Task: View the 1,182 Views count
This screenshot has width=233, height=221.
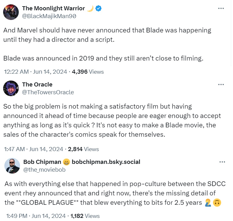Action: (x=86, y=215)
